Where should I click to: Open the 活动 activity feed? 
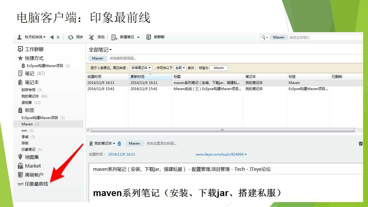tap(97, 37)
